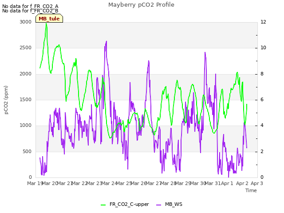Click the 2000 left axis tick label
The image size is (284, 213).
point(26,74)
